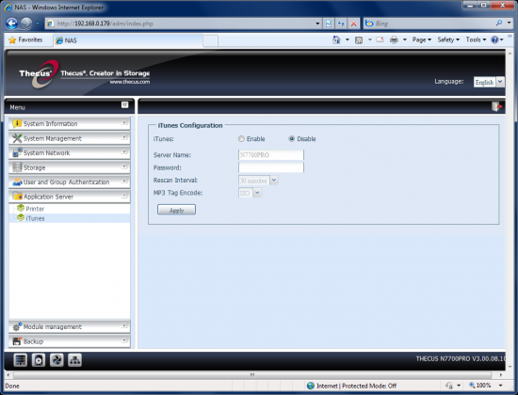This screenshot has width=518, height=395.
Task: Expand the Backup menu section
Action: [70, 341]
